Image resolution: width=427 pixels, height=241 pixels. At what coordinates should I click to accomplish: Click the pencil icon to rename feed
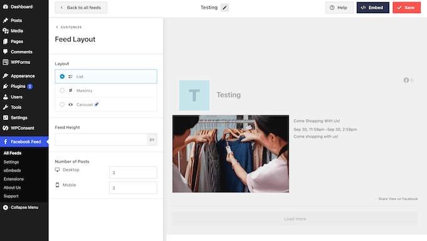click(225, 8)
